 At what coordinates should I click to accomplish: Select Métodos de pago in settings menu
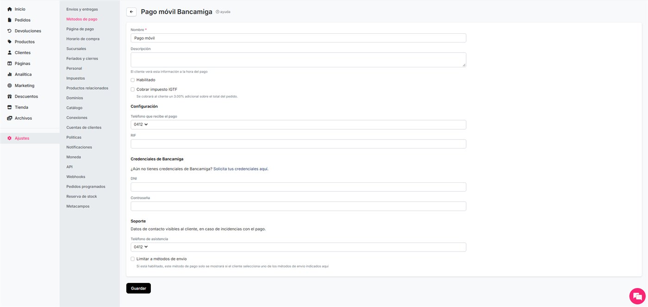pos(82,19)
